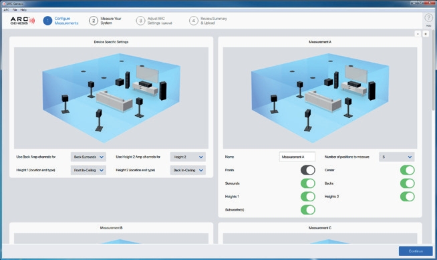The image size is (437, 260).
Task: Select step 1 Configure Measurements circle
Action: point(47,21)
